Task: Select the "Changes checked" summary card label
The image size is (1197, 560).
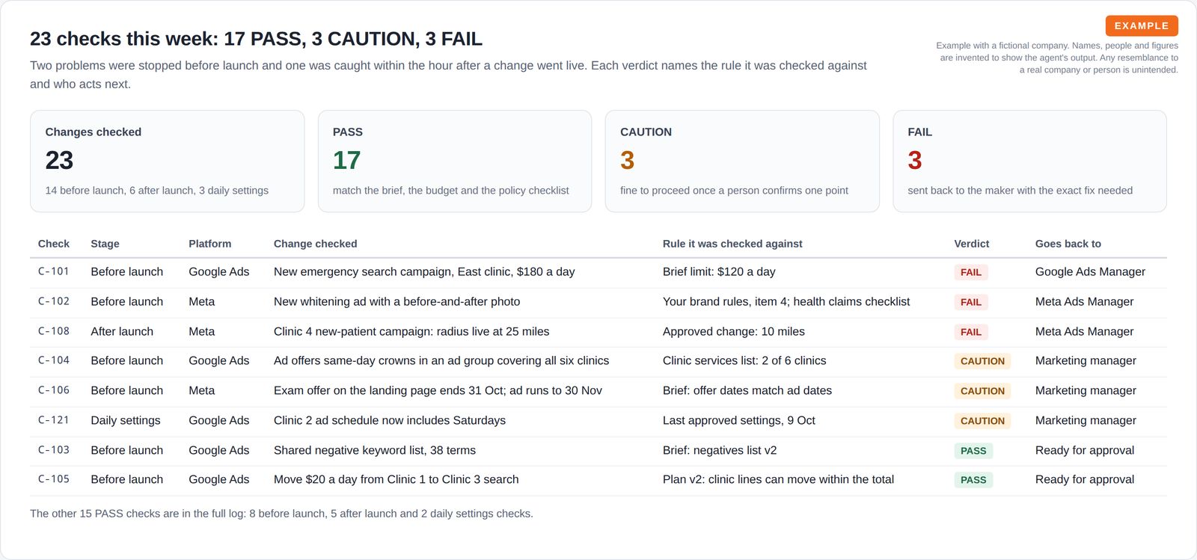Action: [94, 132]
